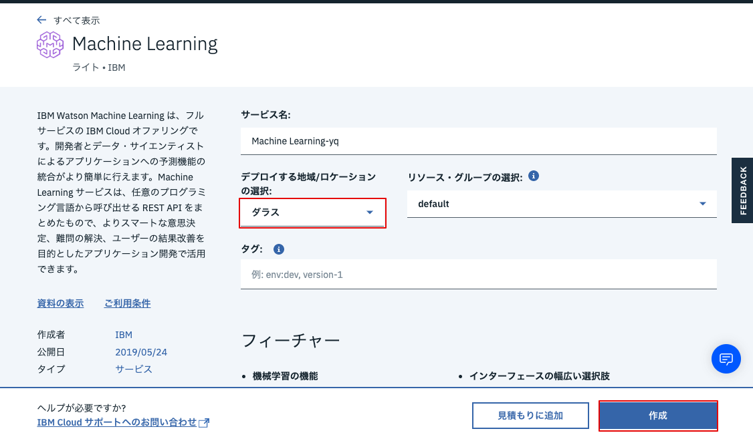Click the デプロイする地域/ロケーションの選択 label
Screen dimensions: 753x439
(x=308, y=184)
